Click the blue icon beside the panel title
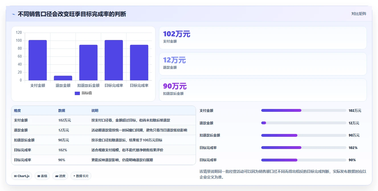Image resolution: width=378 pixels, height=191 pixels. pos(13,14)
